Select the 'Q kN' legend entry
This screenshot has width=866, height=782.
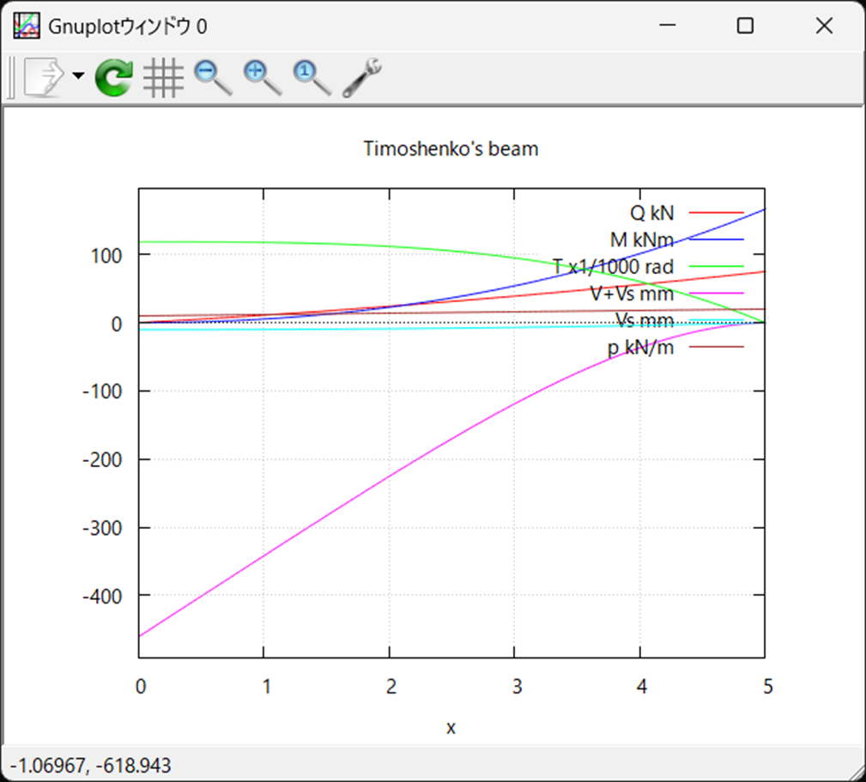(x=654, y=213)
